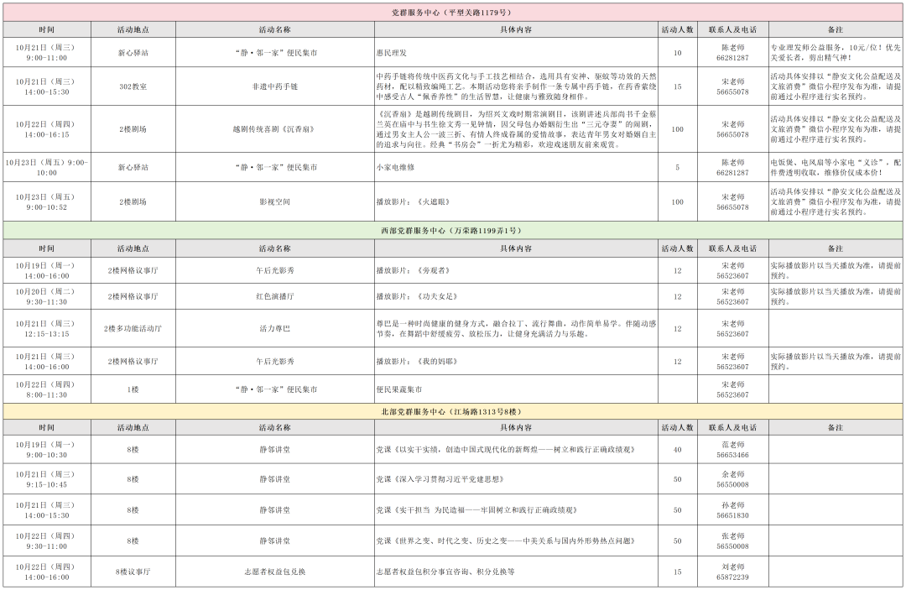Click the yellow header "北部党群服务中心（江场路1313号8楼）"

tap(453, 412)
